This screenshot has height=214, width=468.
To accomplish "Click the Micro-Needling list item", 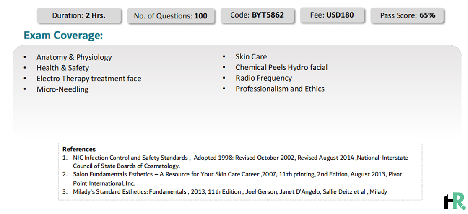I will [x=62, y=89].
